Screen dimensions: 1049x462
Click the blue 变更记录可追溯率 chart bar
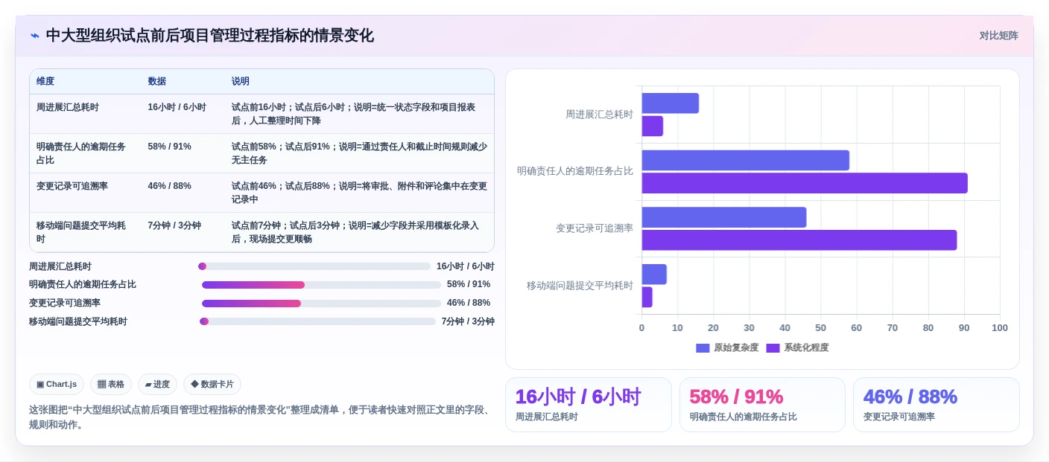[724, 217]
